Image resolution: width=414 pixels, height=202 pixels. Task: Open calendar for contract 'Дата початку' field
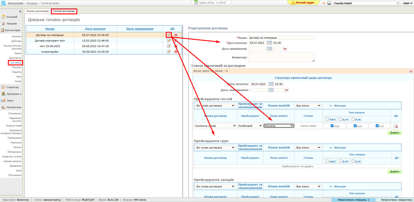(269, 43)
